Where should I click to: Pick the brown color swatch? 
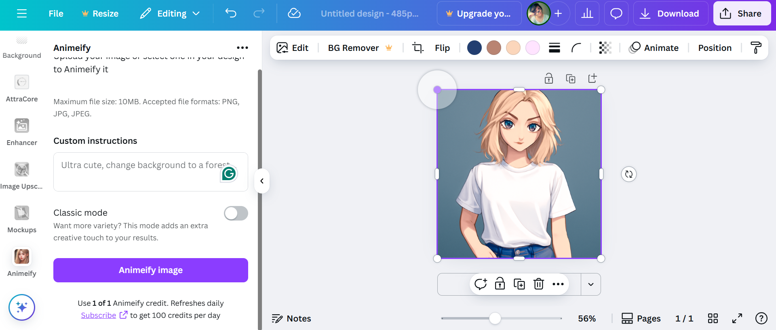494,48
